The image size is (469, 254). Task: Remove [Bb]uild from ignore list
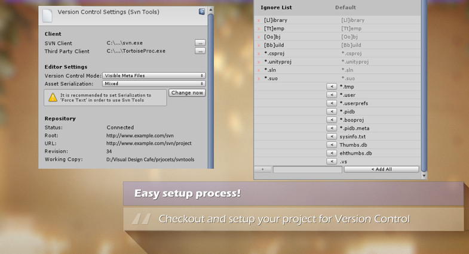[x=259, y=45]
